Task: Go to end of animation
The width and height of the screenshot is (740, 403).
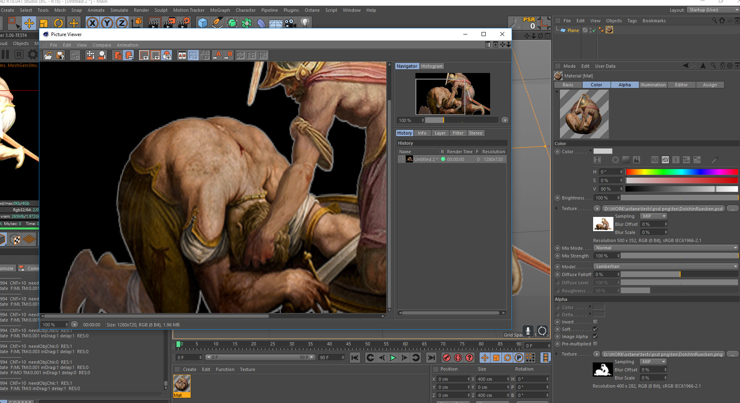Action: point(431,358)
